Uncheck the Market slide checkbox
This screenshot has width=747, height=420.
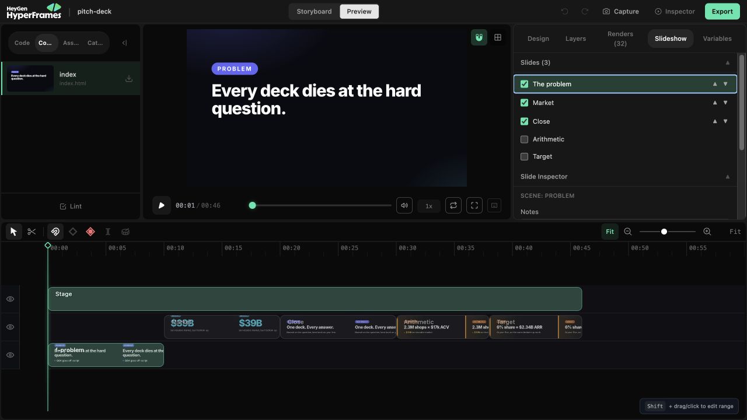click(524, 103)
